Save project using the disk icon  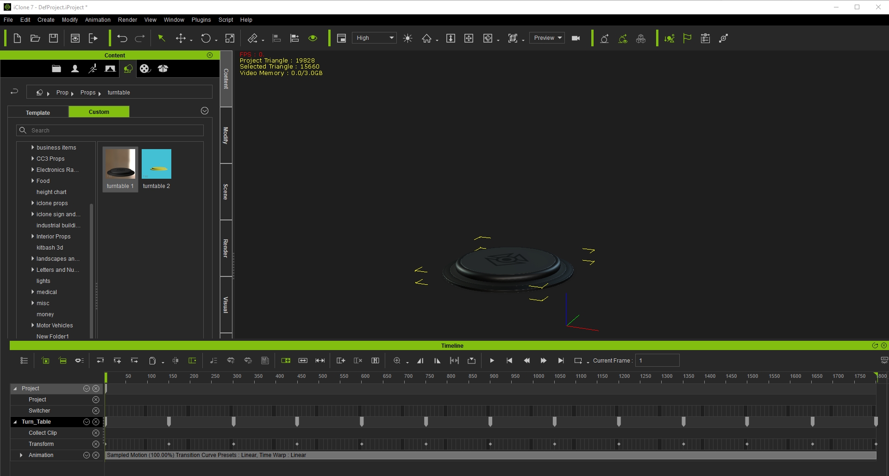pyautogui.click(x=54, y=38)
